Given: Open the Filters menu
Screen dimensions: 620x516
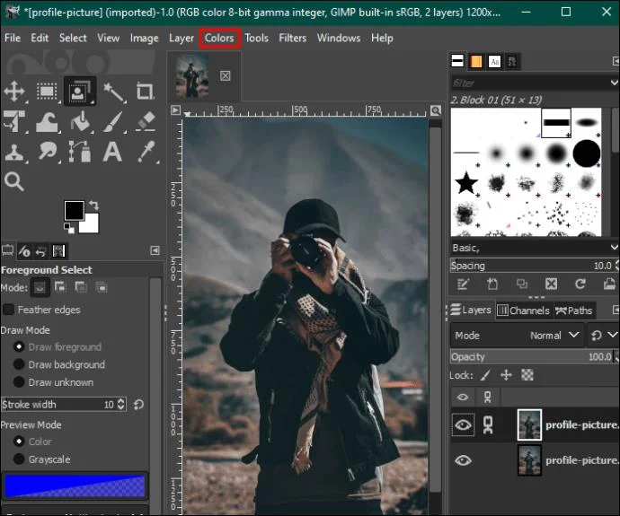Looking at the screenshot, I should point(292,38).
